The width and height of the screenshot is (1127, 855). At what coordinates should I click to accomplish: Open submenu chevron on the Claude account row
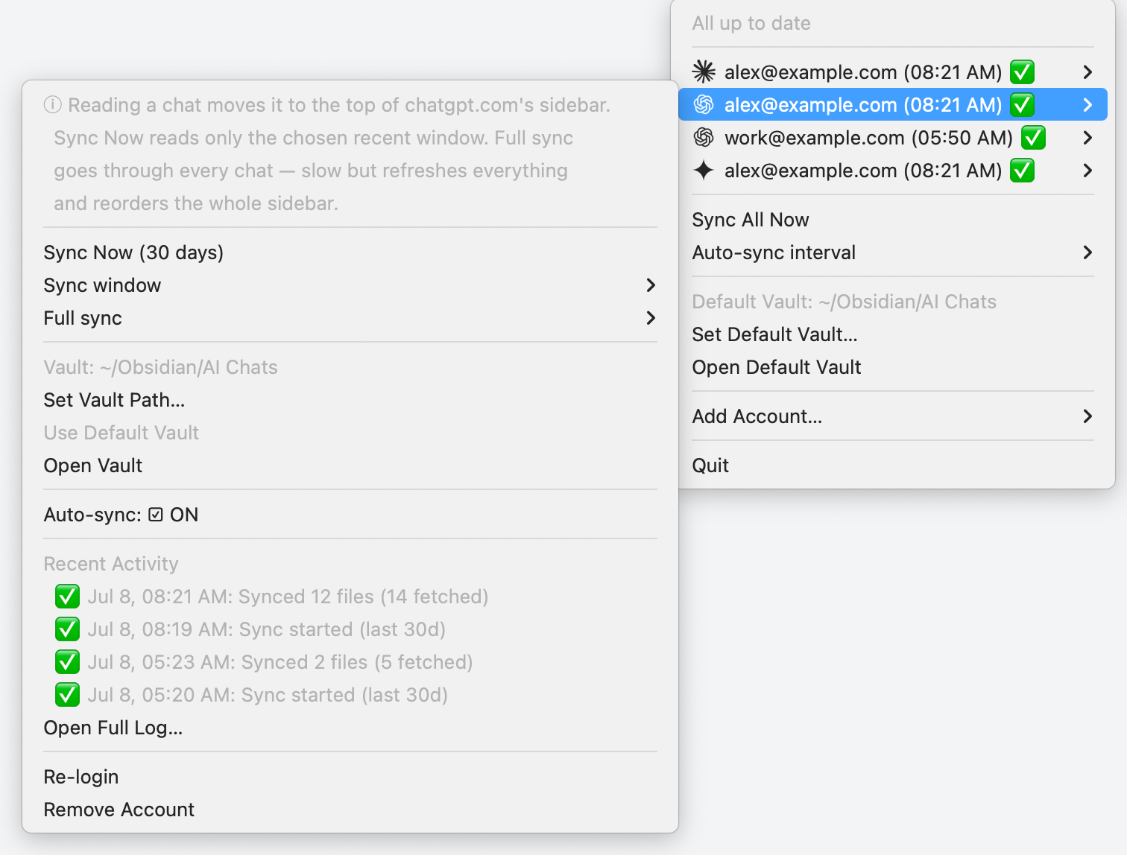pyautogui.click(x=1087, y=72)
